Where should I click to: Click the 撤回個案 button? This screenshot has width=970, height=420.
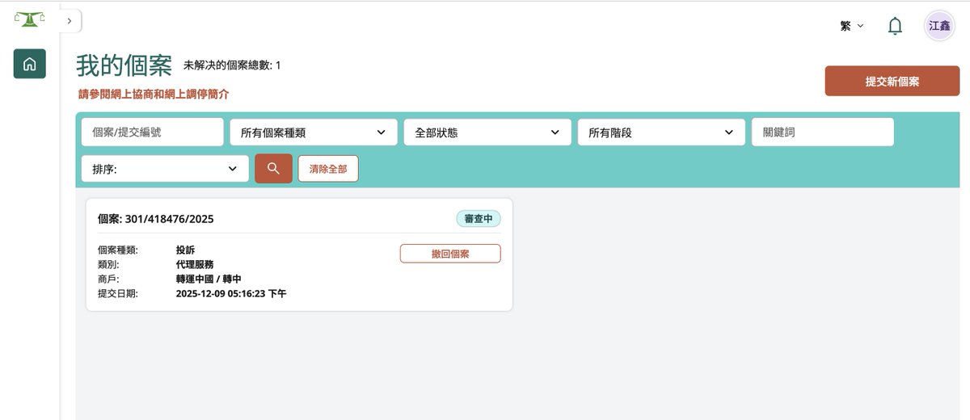coord(450,254)
